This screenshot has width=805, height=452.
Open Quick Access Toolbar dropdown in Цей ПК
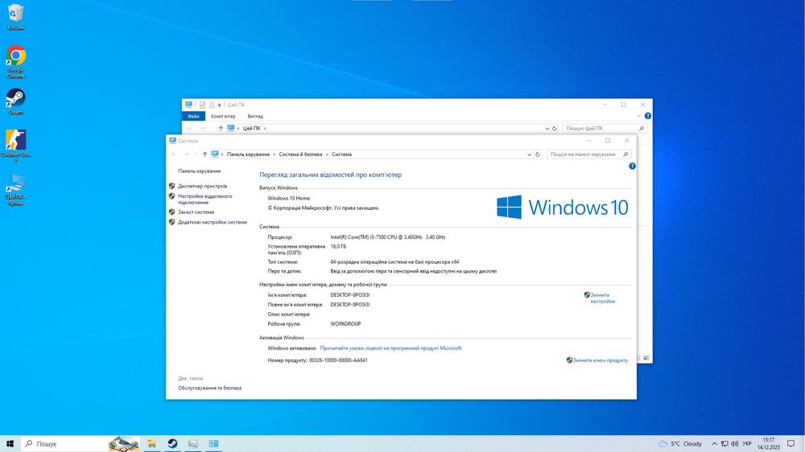219,105
